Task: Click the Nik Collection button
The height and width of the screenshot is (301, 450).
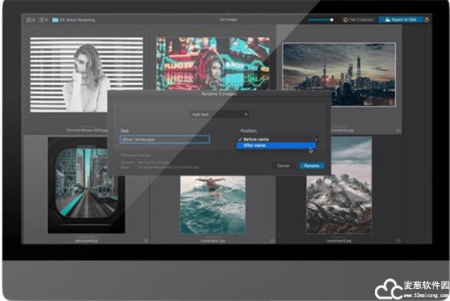Action: 357,19
